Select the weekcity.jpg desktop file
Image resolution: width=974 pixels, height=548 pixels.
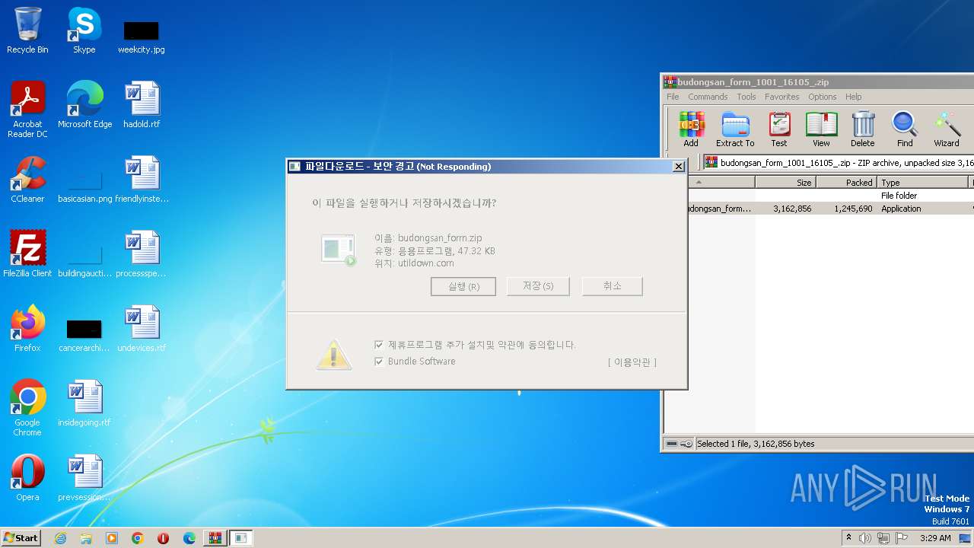coord(142,37)
